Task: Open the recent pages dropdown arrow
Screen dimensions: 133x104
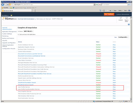Action: click(8, 4)
